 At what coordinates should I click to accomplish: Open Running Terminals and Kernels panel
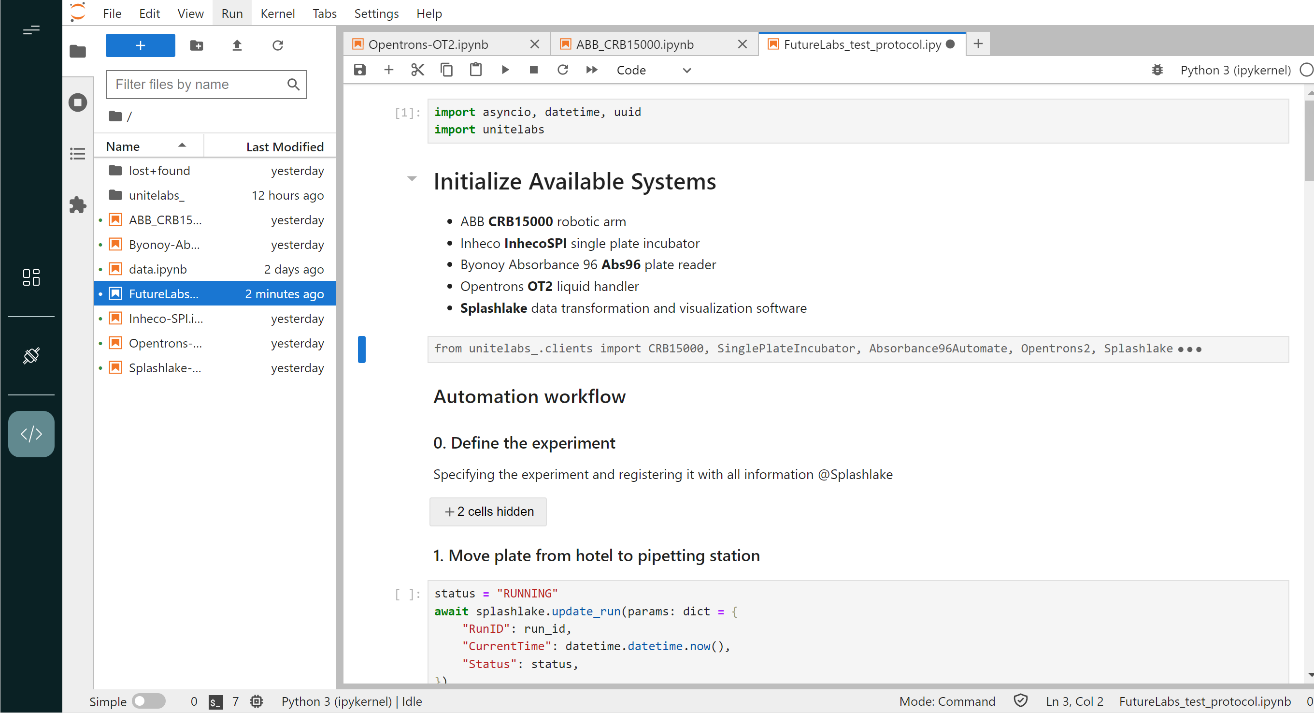pyautogui.click(x=77, y=102)
